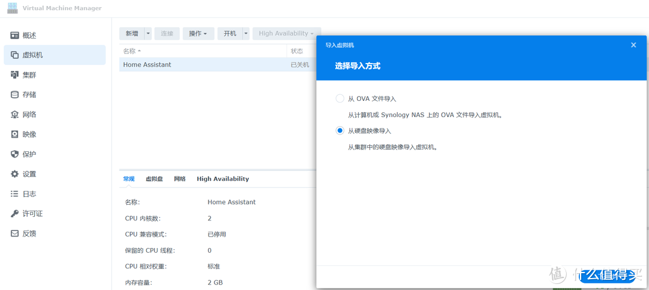Click the 状态 column header
This screenshot has height=290, width=649.
coord(297,51)
